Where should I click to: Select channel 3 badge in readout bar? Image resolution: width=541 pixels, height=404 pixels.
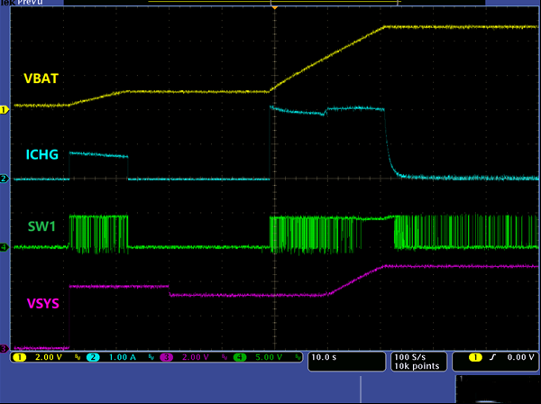166,357
